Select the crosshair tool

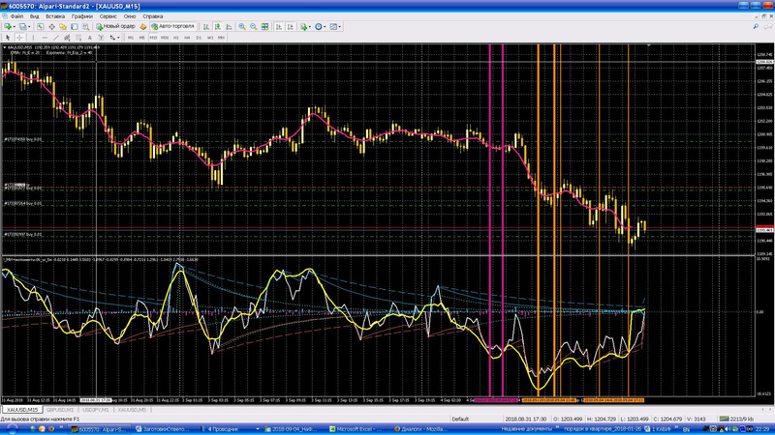click(18, 38)
